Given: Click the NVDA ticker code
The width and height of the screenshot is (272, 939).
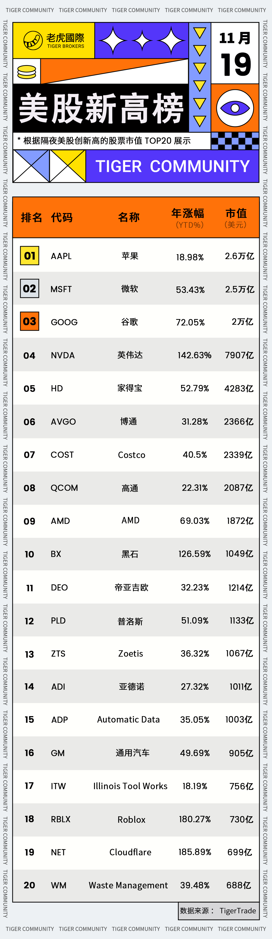Looking at the screenshot, I should [x=62, y=355].
